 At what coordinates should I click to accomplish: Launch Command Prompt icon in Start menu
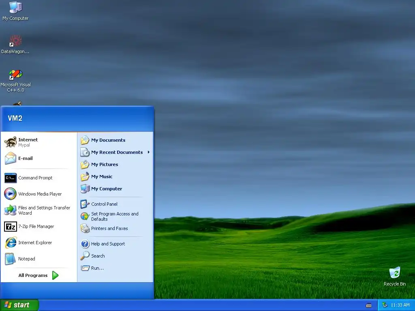11,178
